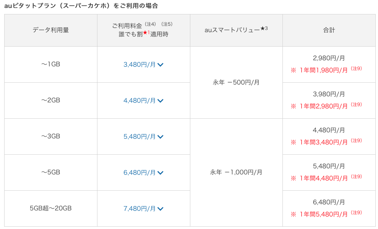Click the (注4) note in the header
Image resolution: width=378 pixels, height=229 pixels.
150,24
